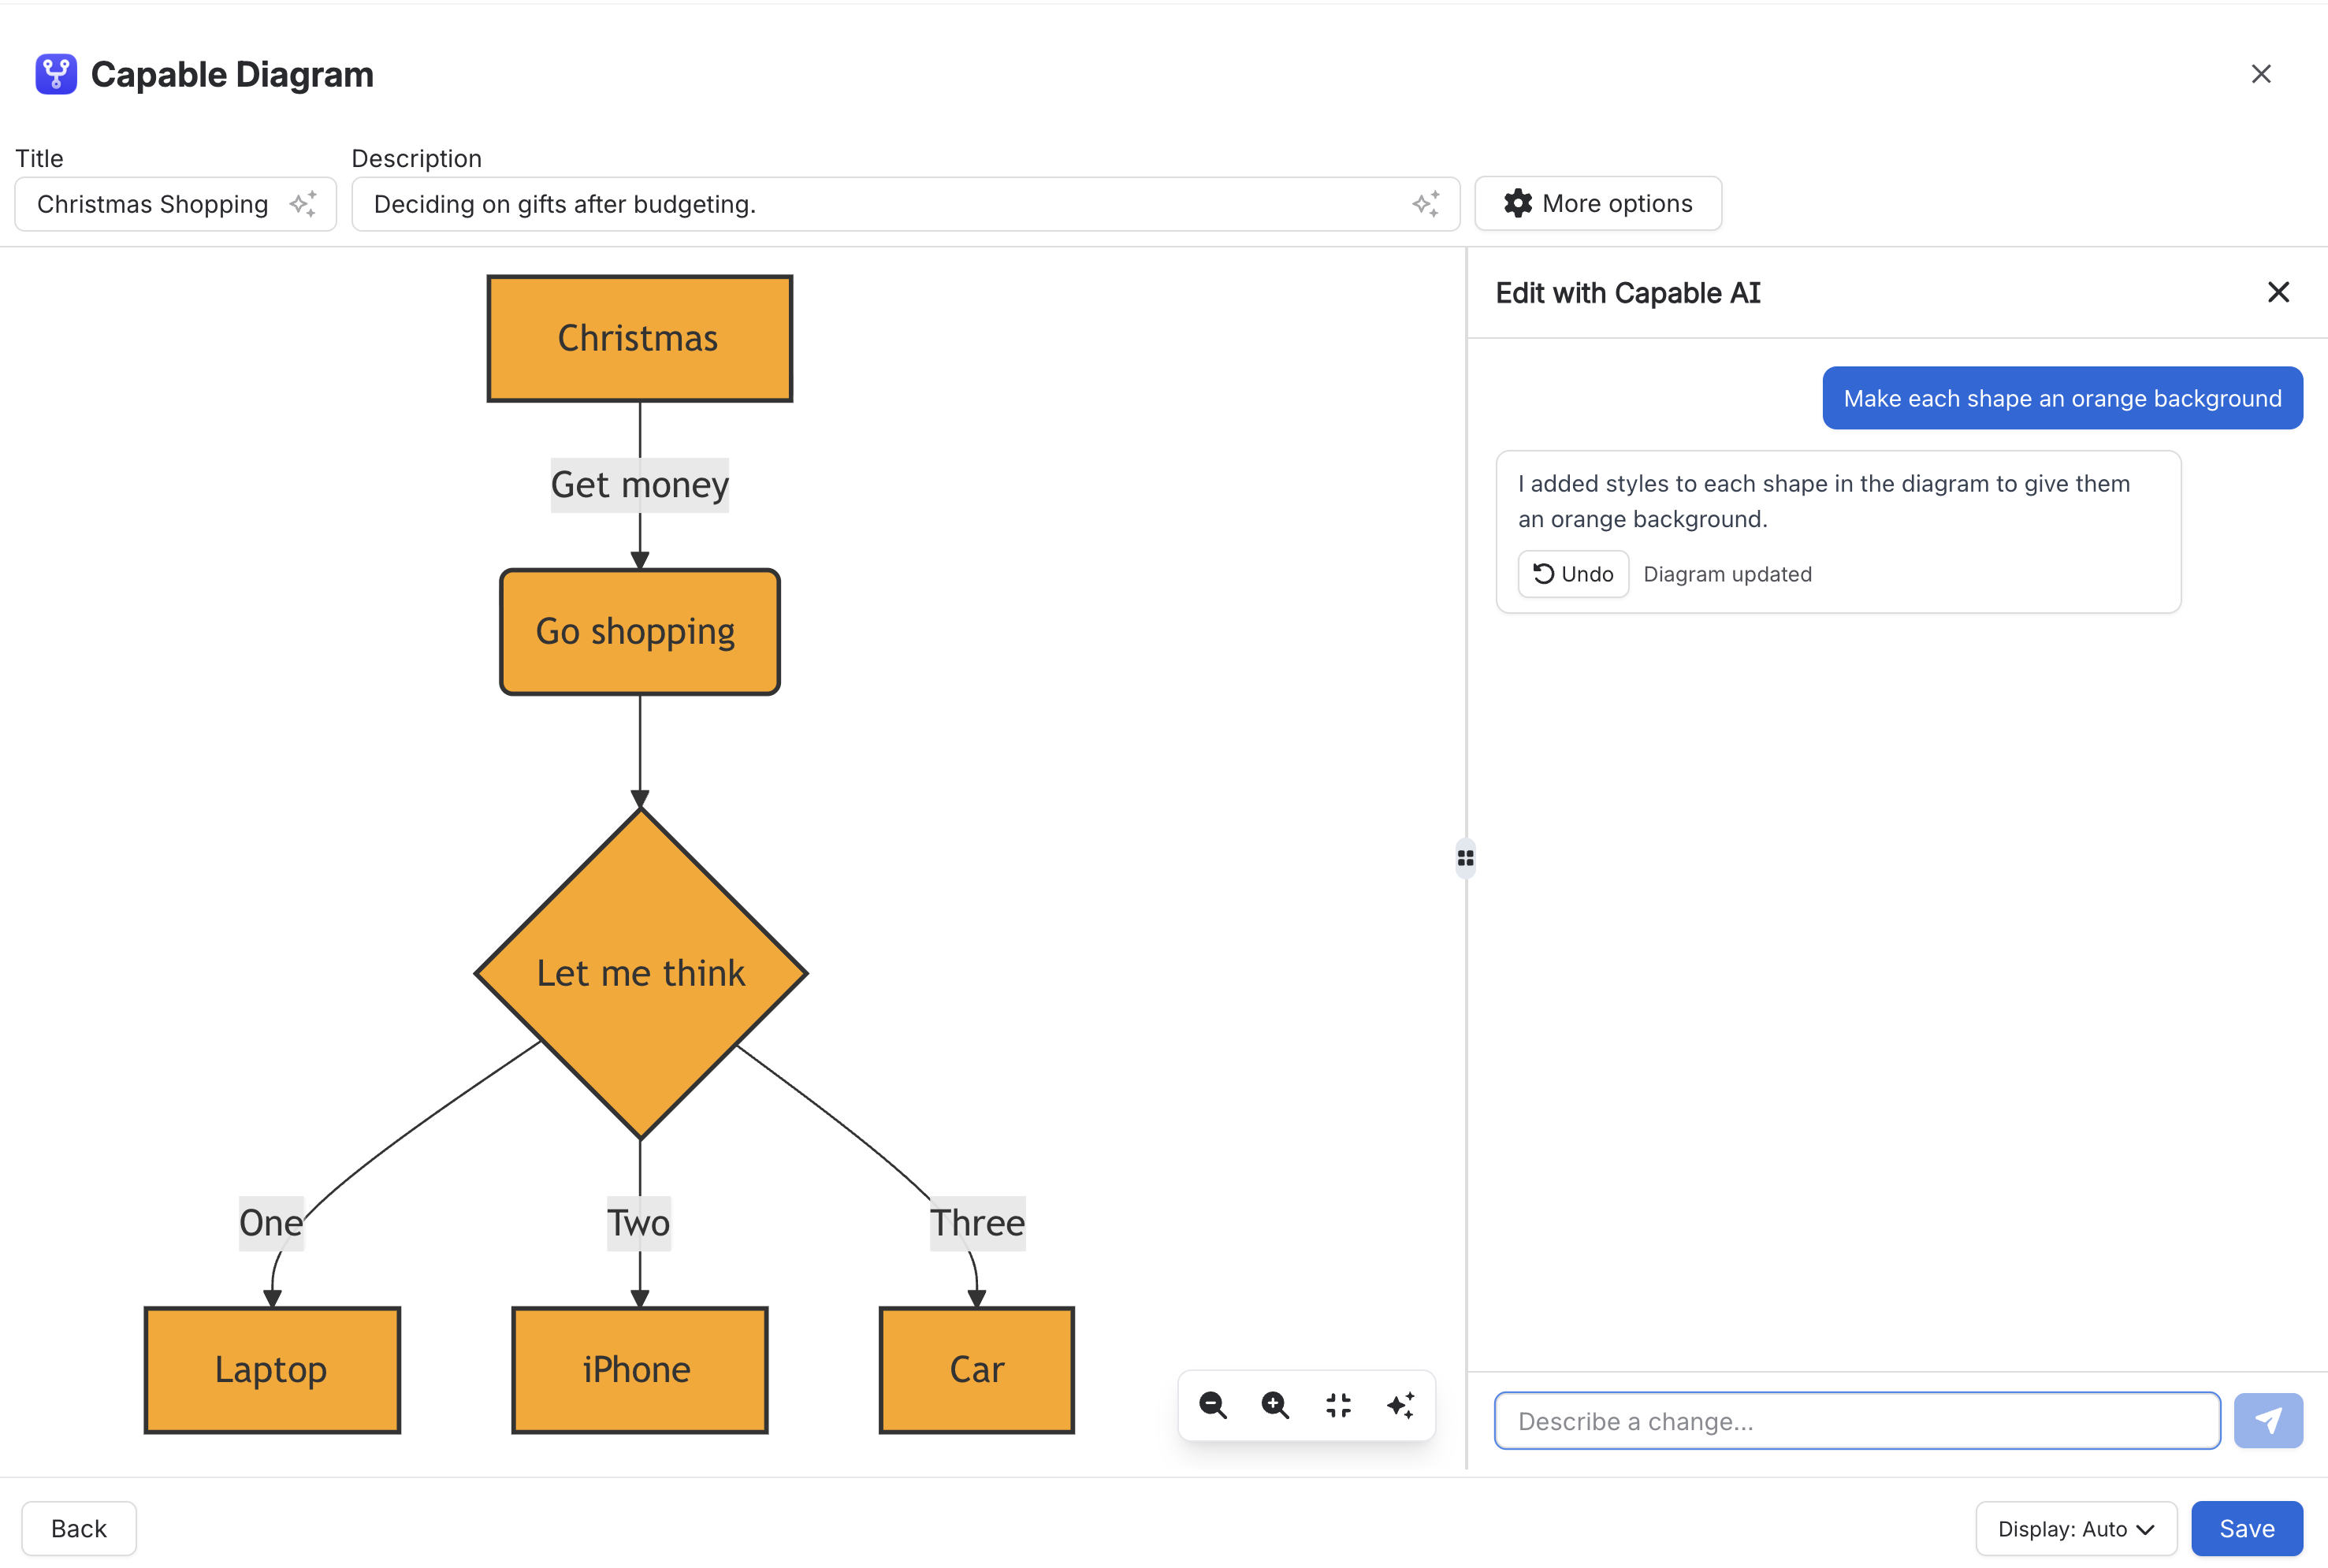Save the diagram
The image size is (2328, 1568).
(x=2247, y=1528)
